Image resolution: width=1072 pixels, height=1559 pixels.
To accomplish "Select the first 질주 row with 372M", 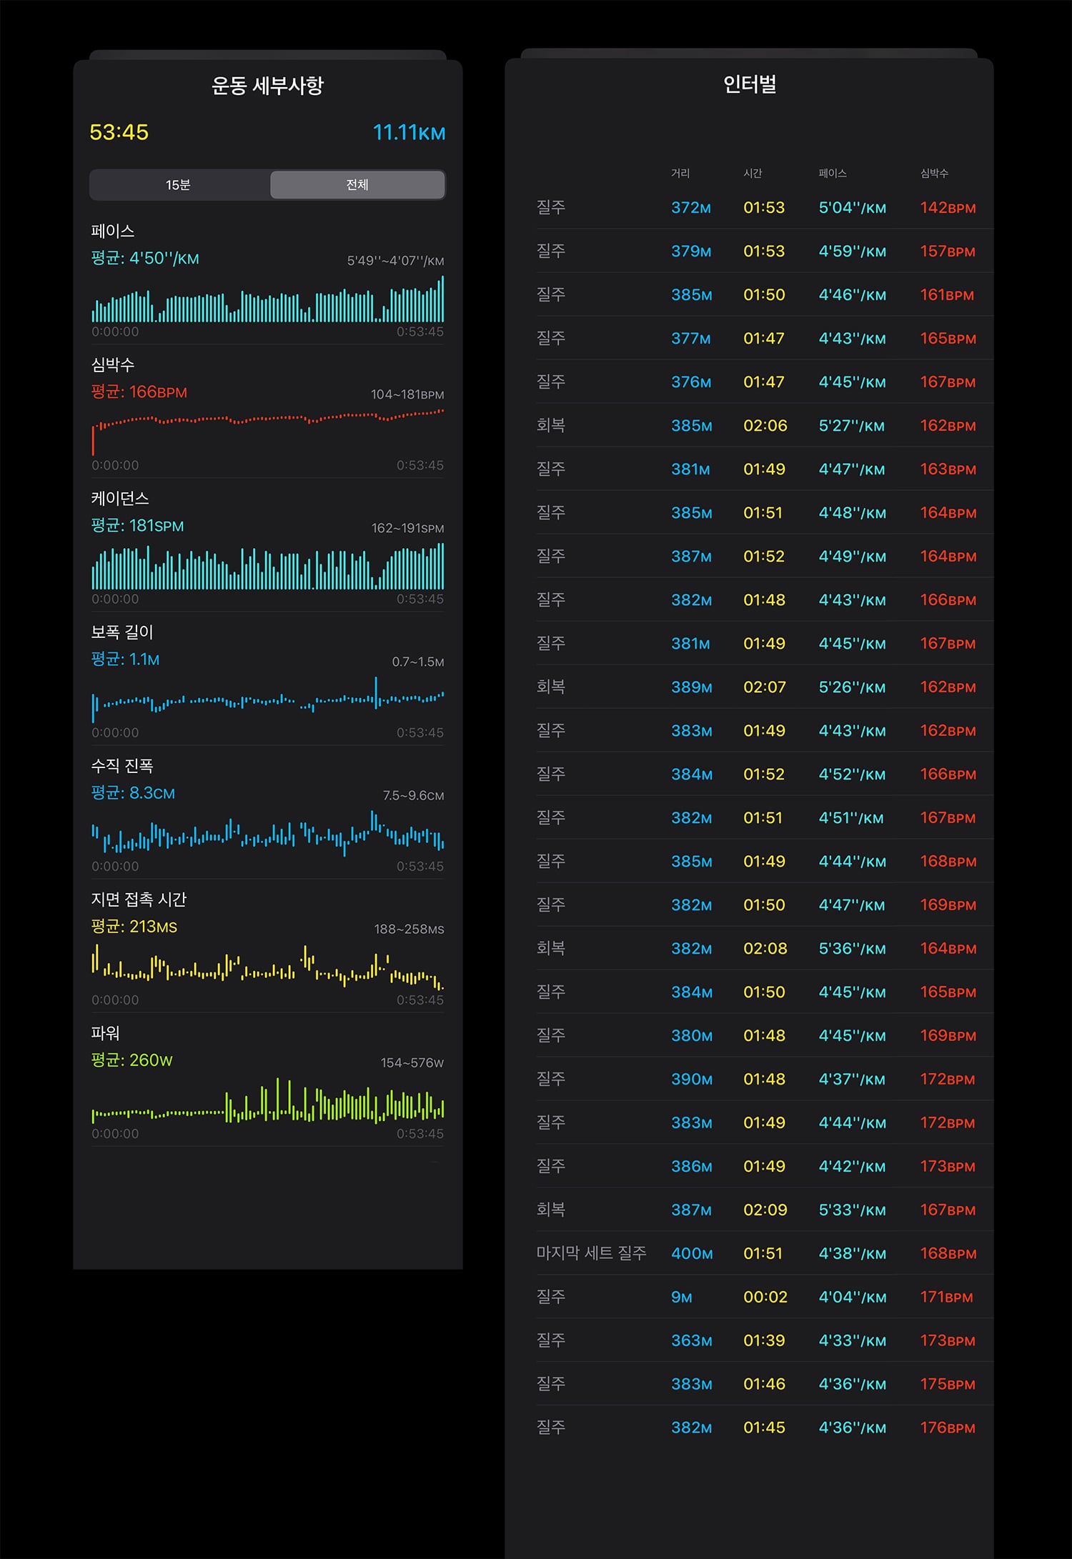I will pos(765,208).
